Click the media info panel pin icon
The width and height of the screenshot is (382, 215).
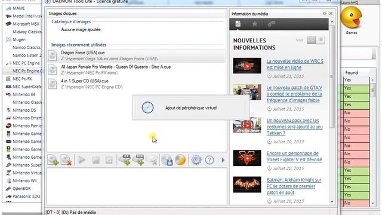click(324, 13)
